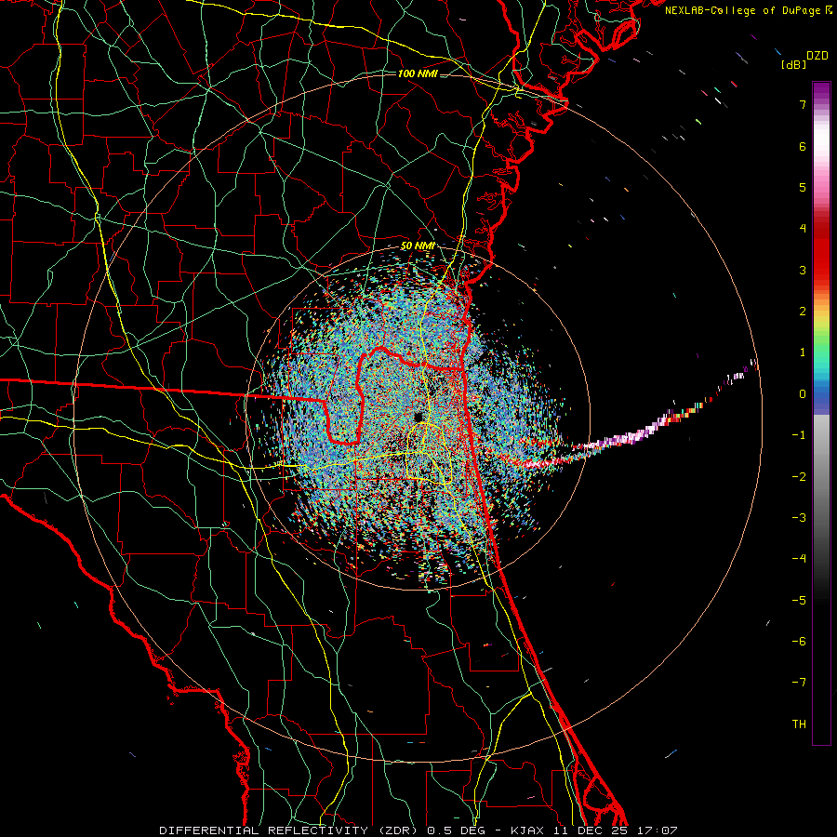The height and width of the screenshot is (837, 837).
Task: Click the 50 NMI range ring label
Action: 418,246
